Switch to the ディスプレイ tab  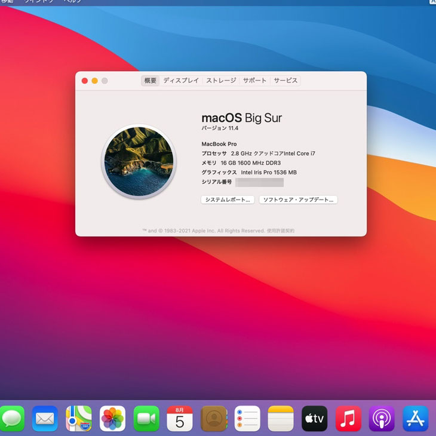[181, 81]
